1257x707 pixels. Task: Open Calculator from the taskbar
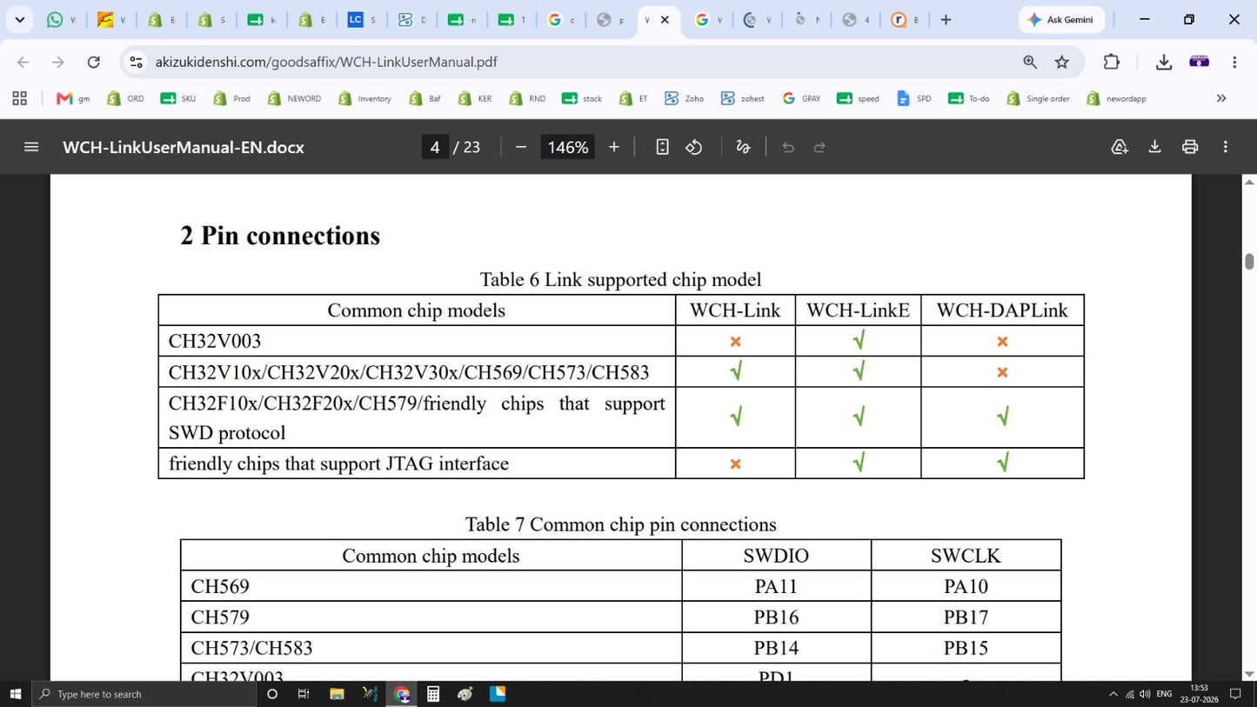432,694
